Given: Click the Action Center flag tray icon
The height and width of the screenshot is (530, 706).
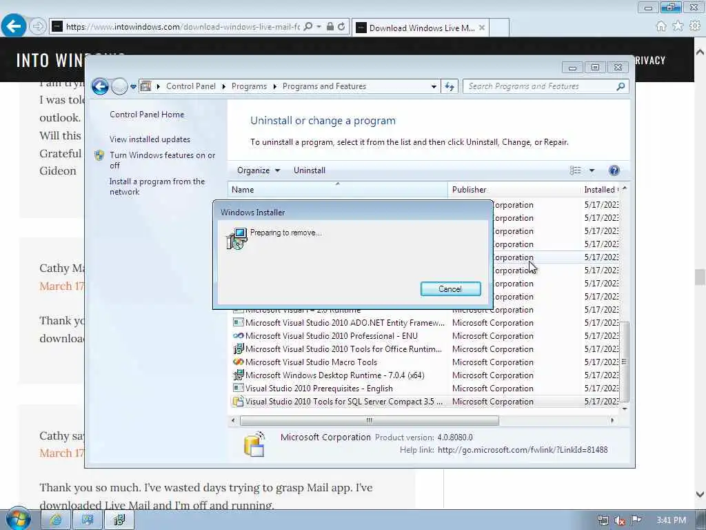Looking at the screenshot, I should click(636, 520).
